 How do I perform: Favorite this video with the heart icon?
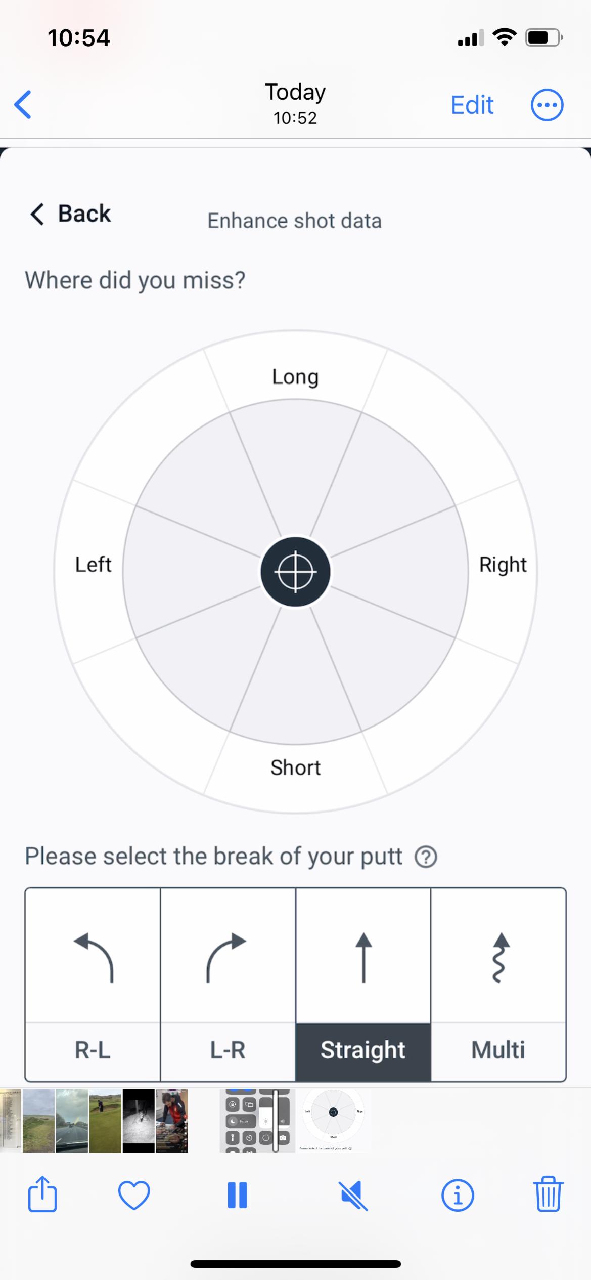[134, 1195]
